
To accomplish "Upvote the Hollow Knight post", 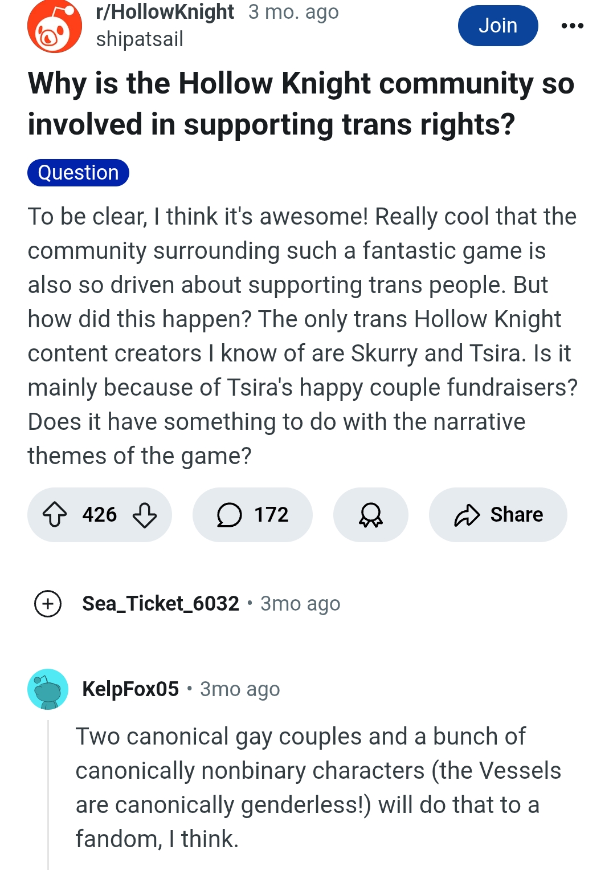I will tap(55, 514).
